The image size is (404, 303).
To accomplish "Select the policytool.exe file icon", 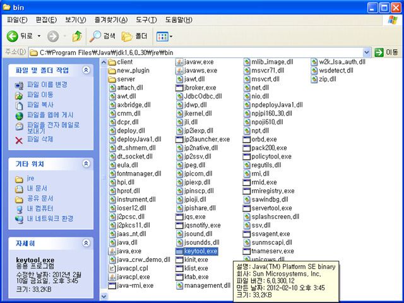I will click(247, 157).
